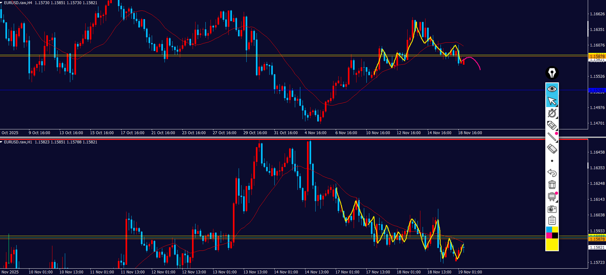Undo the last drawn stroke
The image size is (606, 275).
(x=552, y=173)
